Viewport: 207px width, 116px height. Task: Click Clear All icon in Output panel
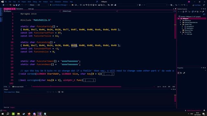(59, 92)
